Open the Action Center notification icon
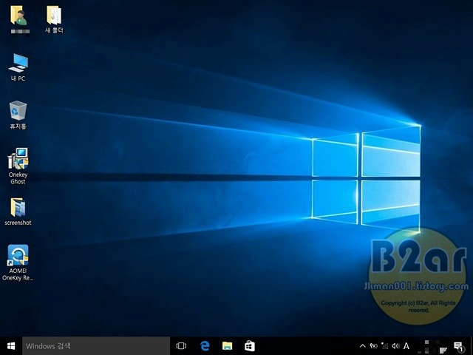The image size is (473, 355). click(458, 347)
